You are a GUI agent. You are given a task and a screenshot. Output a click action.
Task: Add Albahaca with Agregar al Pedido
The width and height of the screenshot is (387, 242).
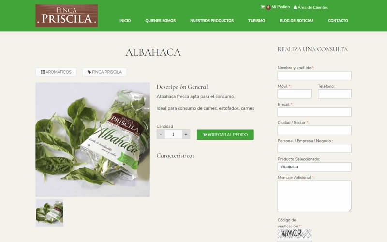point(225,135)
